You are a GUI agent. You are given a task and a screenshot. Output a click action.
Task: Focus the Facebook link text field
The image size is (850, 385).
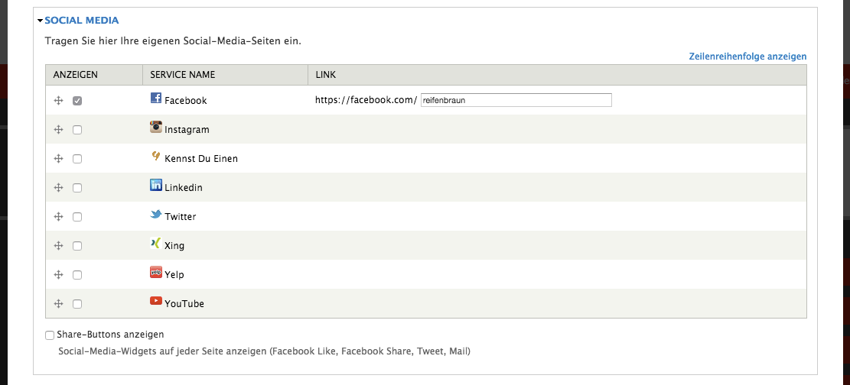pos(516,100)
